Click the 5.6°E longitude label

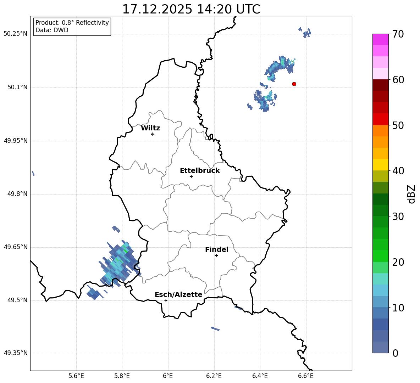point(76,376)
